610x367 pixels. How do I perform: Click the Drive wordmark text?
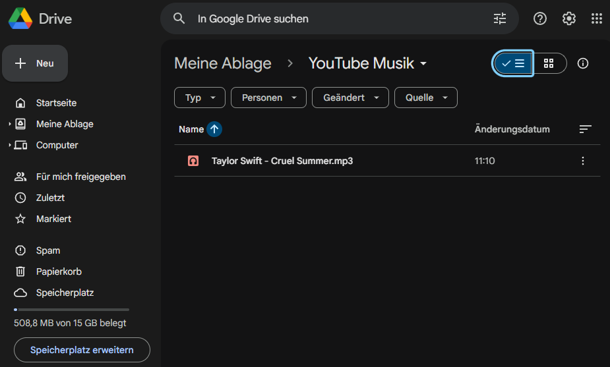tap(55, 18)
